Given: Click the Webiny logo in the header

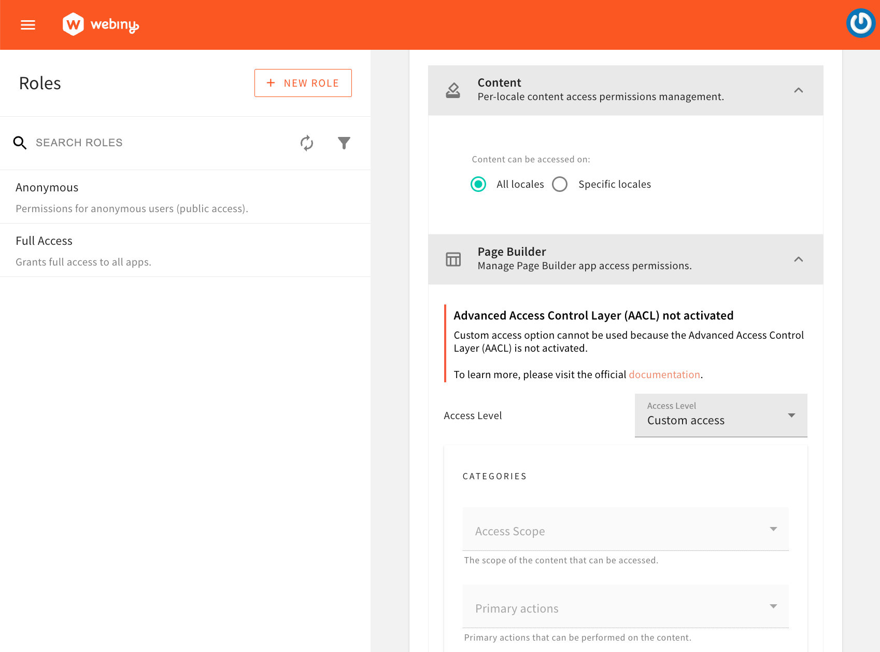Looking at the screenshot, I should [x=100, y=24].
